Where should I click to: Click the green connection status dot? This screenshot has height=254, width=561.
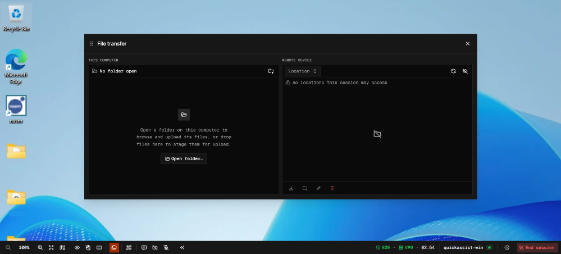[x=489, y=248]
